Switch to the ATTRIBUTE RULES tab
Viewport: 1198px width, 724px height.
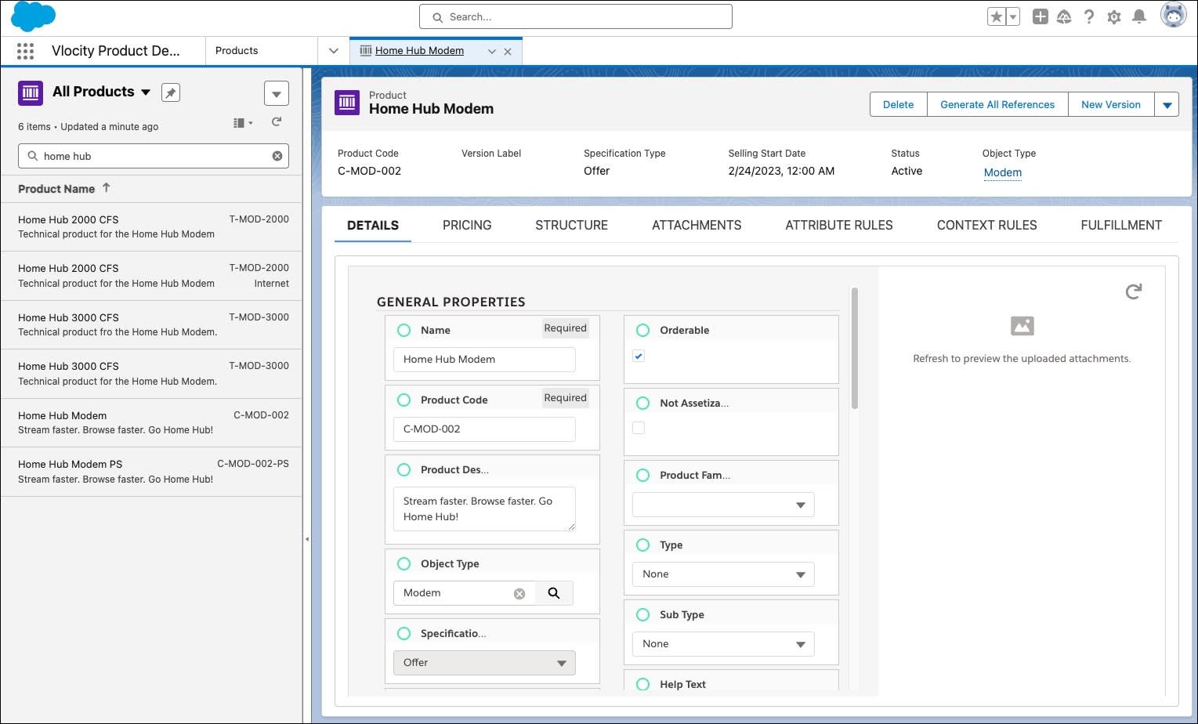click(x=839, y=225)
